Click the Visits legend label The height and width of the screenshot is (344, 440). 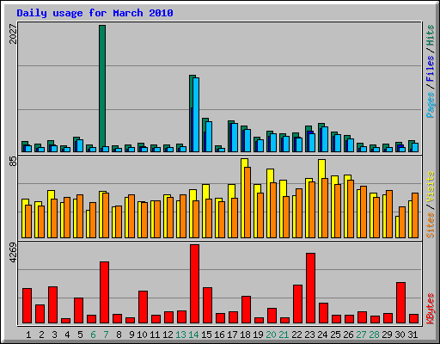tap(431, 187)
